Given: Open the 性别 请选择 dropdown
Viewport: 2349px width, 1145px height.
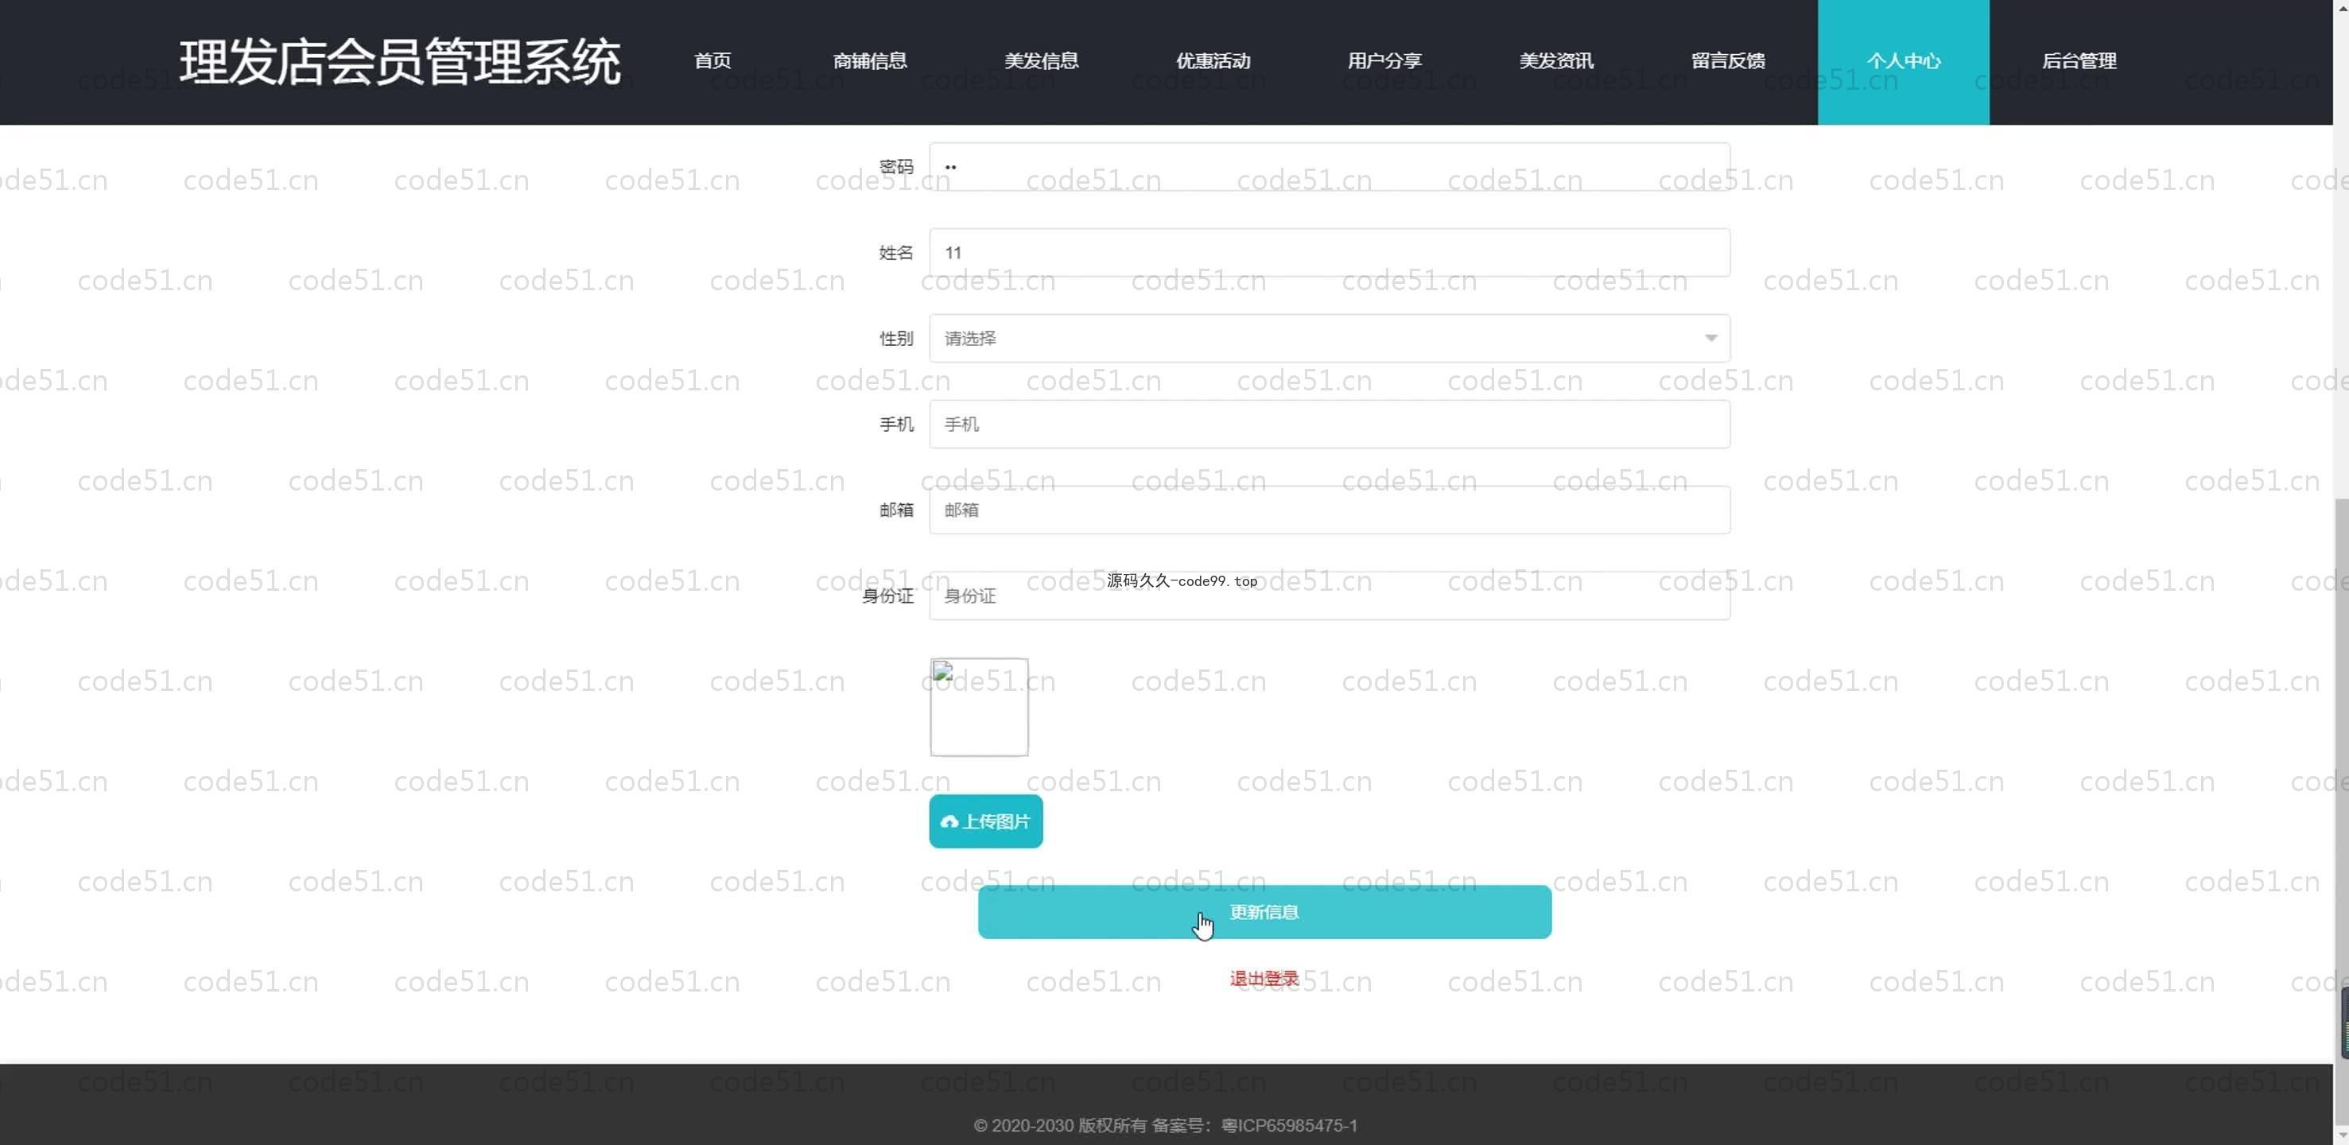Looking at the screenshot, I should tap(1330, 338).
